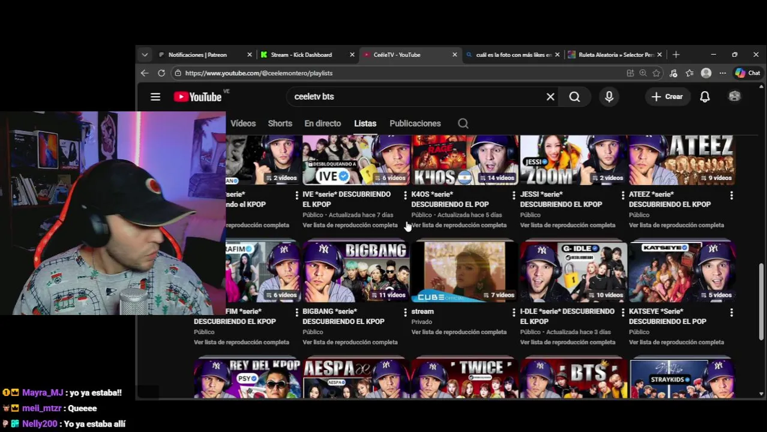Open the YouTube hamburger guide menu
The height and width of the screenshot is (432, 767).
point(155,97)
